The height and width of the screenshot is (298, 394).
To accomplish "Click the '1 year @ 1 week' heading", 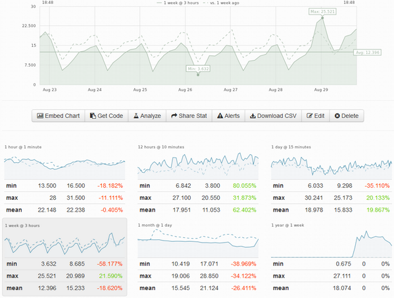I will point(287,225).
